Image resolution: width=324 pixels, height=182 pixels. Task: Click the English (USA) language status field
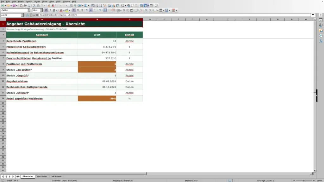click(191, 180)
